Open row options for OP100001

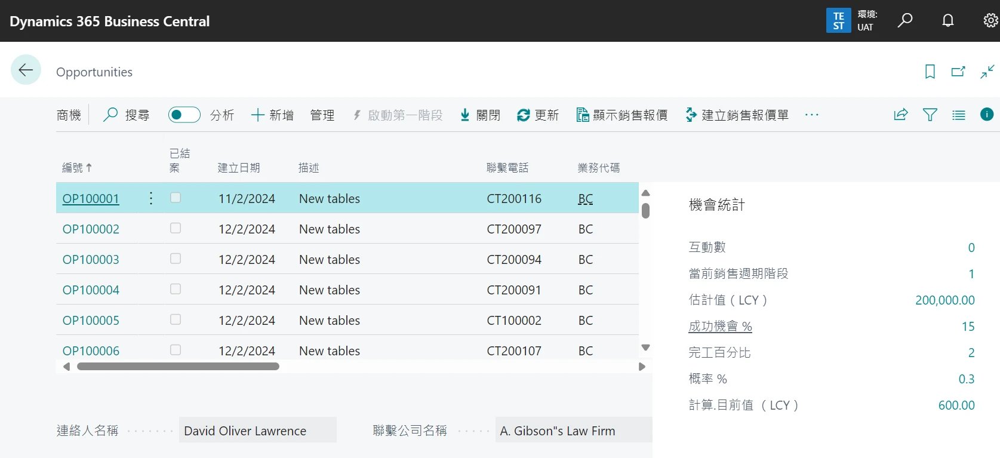151,198
